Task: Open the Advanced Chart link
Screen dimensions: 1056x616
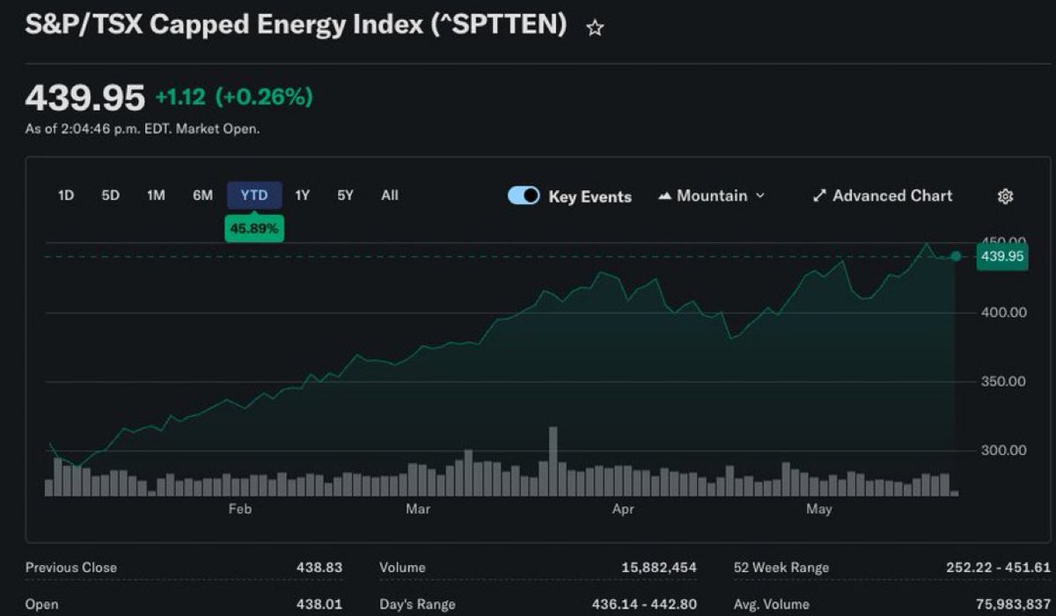Action: [x=883, y=196]
